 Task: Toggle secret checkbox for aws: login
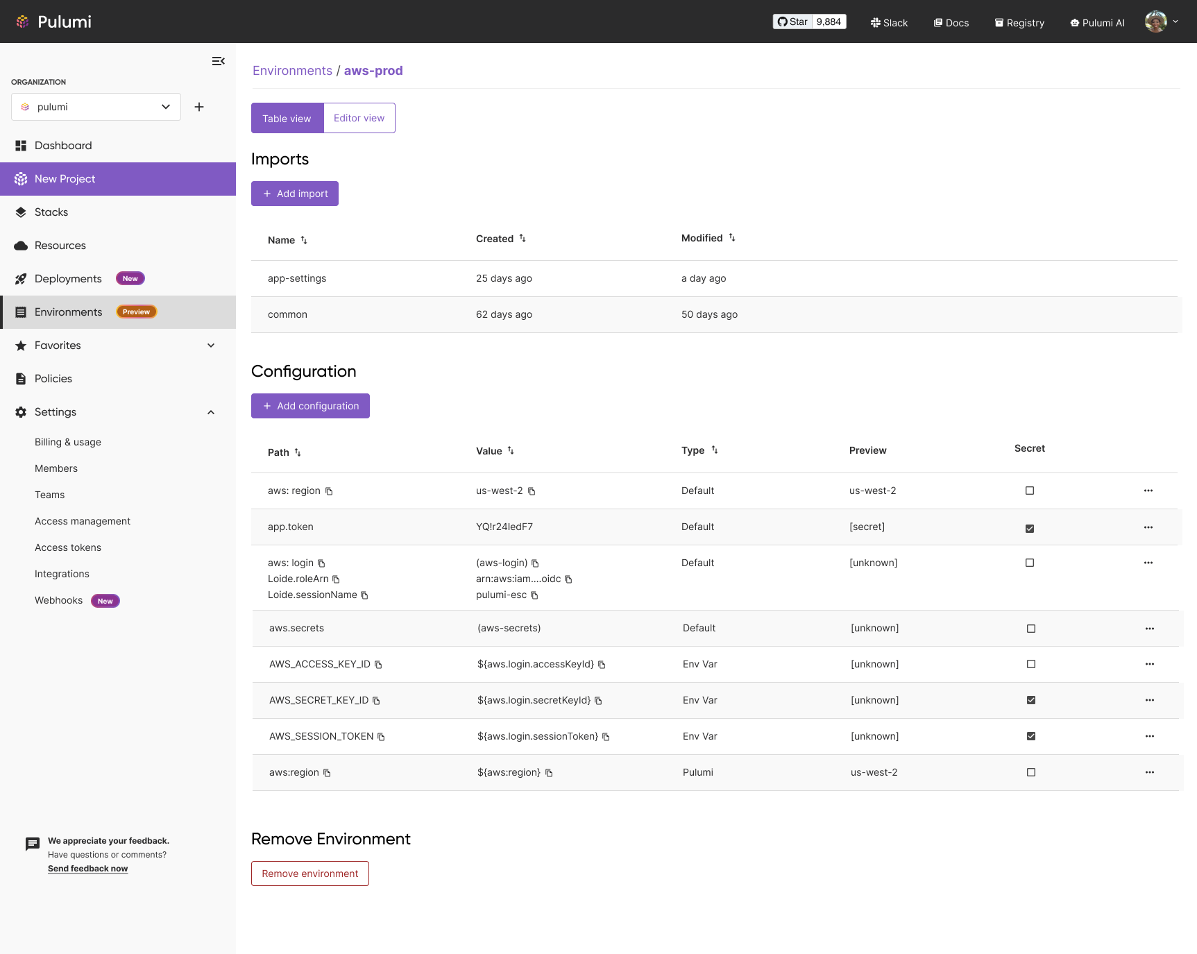point(1030,563)
